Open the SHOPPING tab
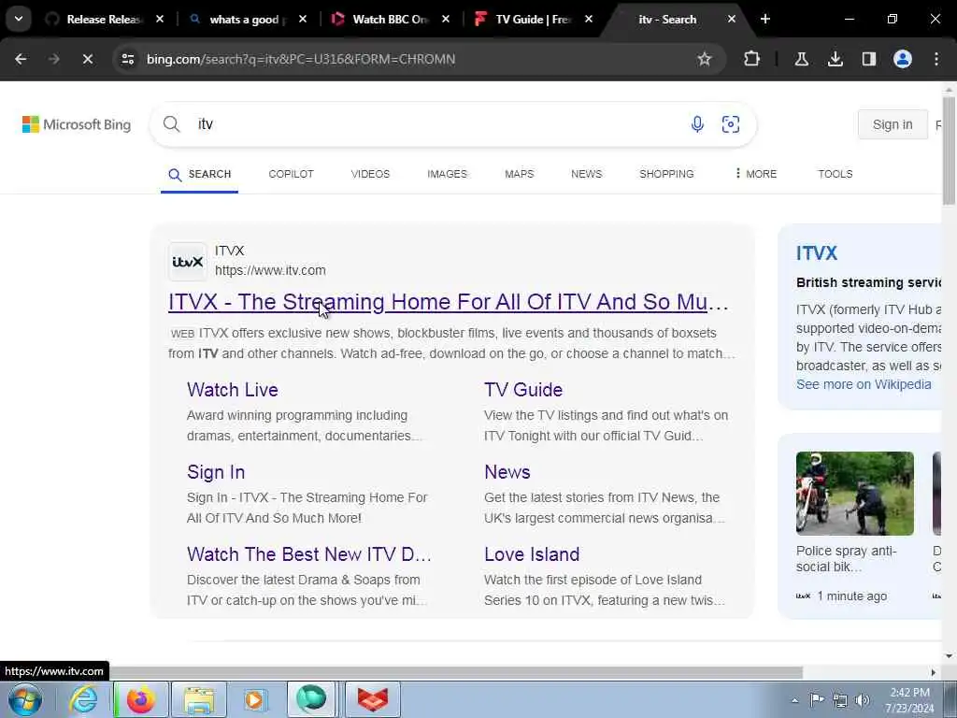 tap(666, 175)
